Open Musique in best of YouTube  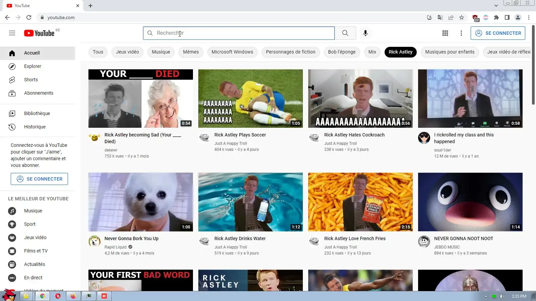coord(38,211)
